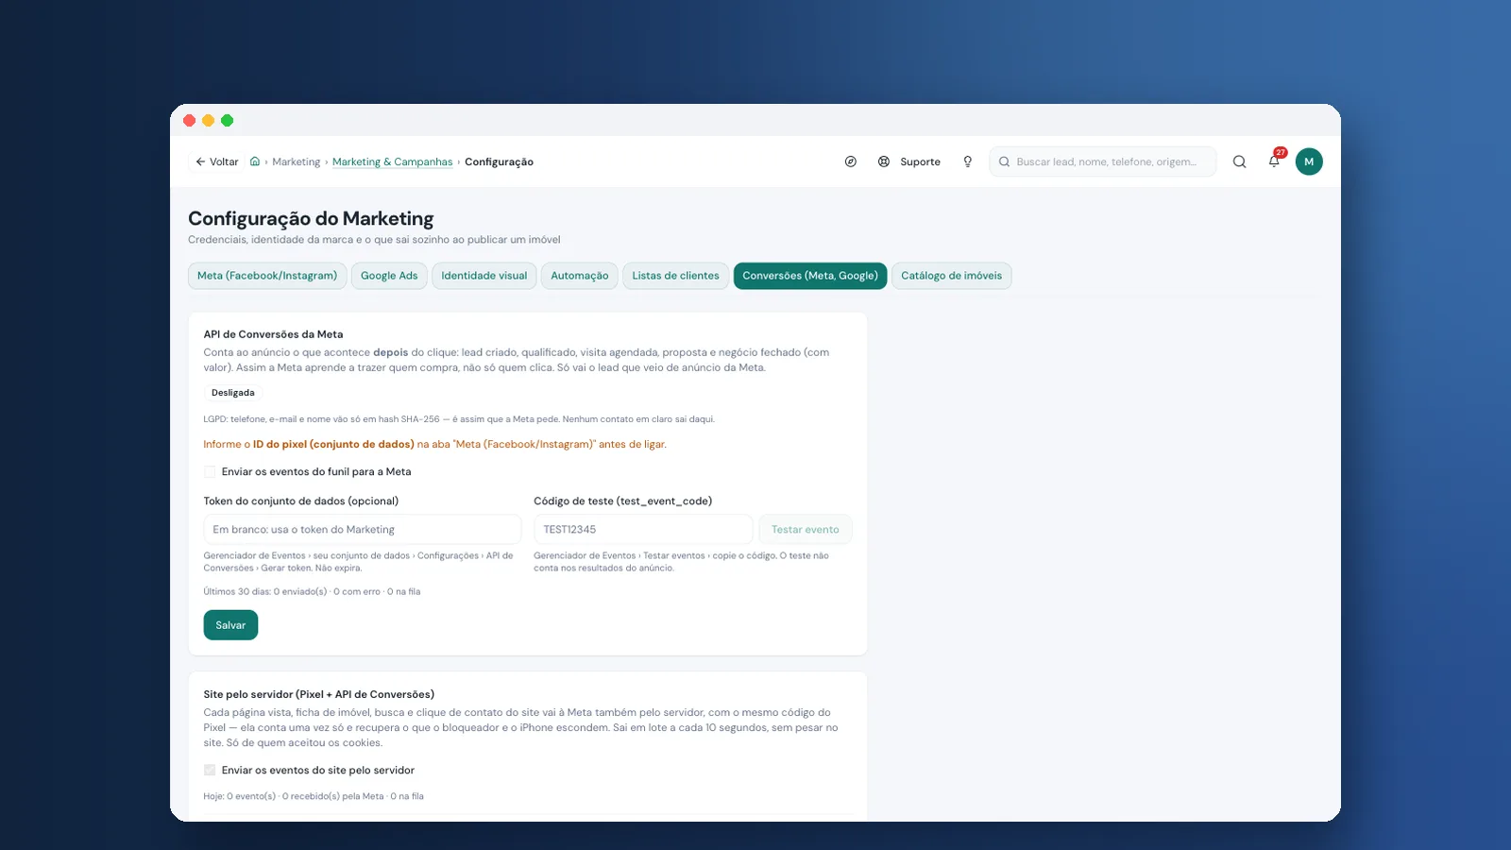Click the Testar evento button
This screenshot has width=1511, height=850.
point(806,529)
